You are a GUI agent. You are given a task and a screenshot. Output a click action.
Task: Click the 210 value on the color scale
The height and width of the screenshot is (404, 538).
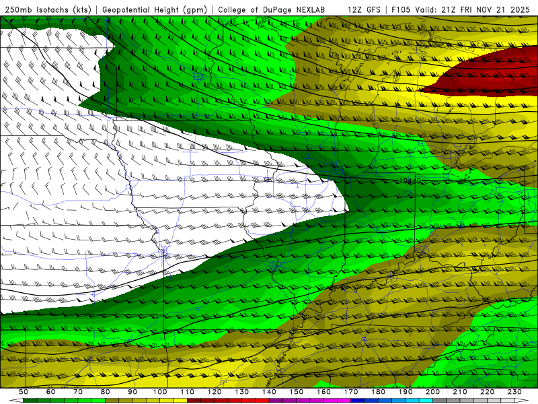click(x=460, y=392)
